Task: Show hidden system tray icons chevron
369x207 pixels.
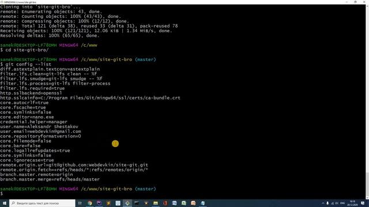Action: (323, 203)
